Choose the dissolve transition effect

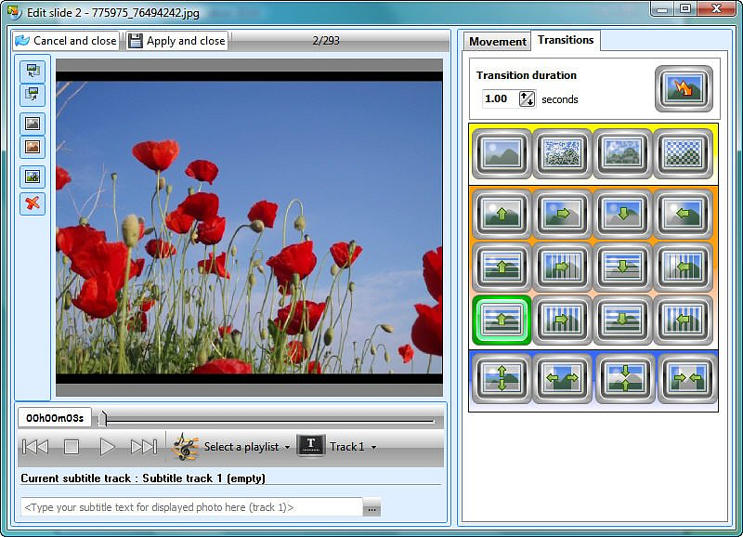pyautogui.click(x=563, y=154)
